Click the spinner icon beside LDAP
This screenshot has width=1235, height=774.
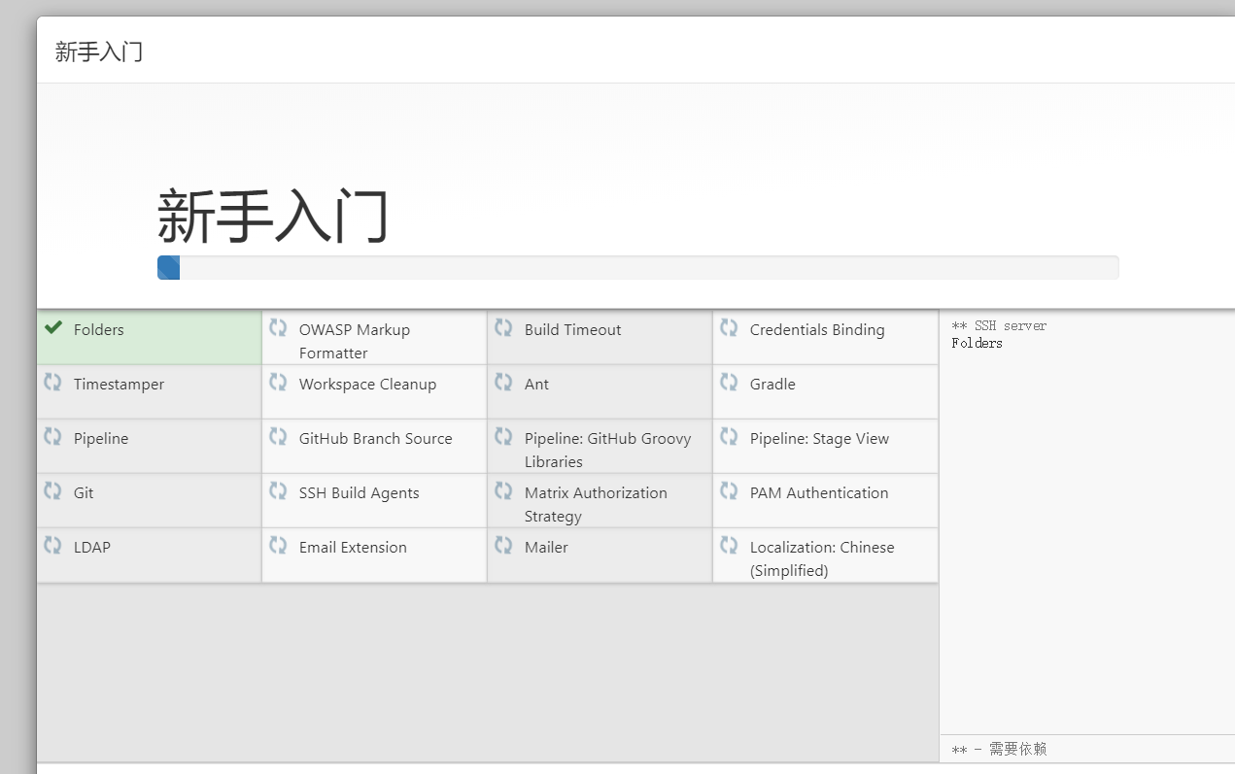pos(52,546)
